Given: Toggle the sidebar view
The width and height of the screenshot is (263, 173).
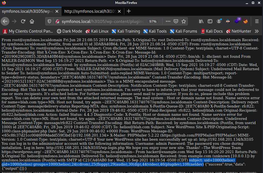Looking at the screenshot, I should pos(210,21).
